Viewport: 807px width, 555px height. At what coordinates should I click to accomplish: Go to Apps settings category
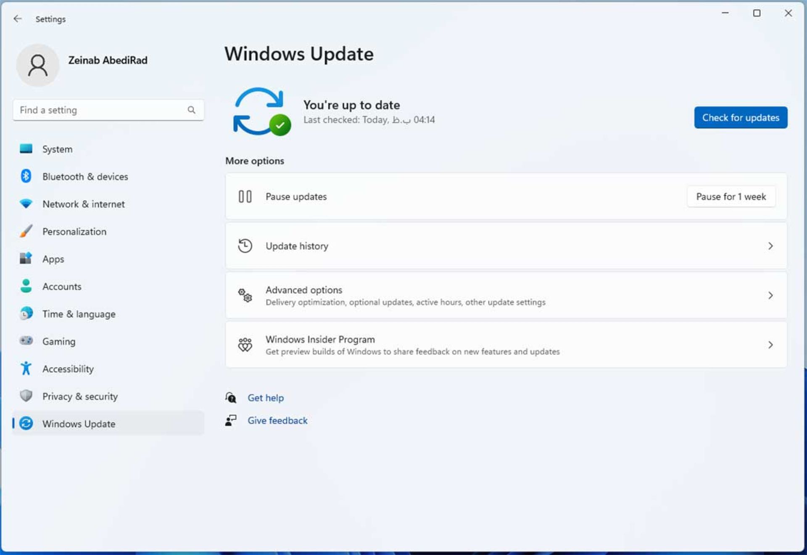53,259
